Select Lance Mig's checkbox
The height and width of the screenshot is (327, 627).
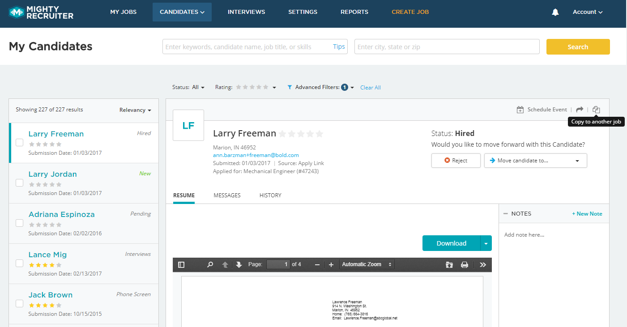coord(20,263)
